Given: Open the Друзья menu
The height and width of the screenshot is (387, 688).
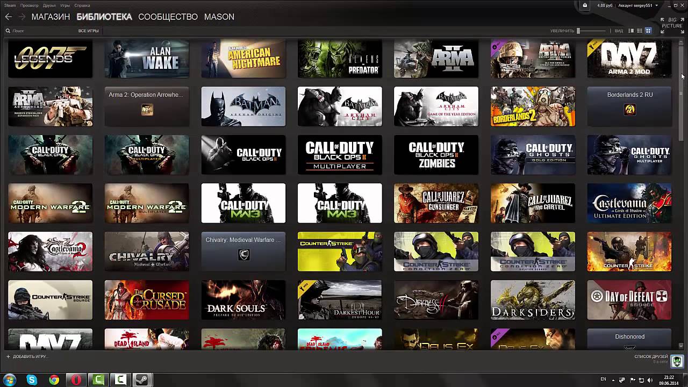Looking at the screenshot, I should 49,5.
